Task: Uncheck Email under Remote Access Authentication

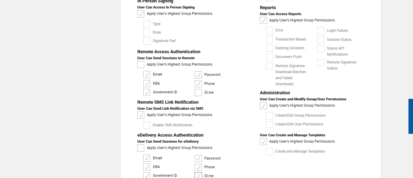Action: click(147, 75)
